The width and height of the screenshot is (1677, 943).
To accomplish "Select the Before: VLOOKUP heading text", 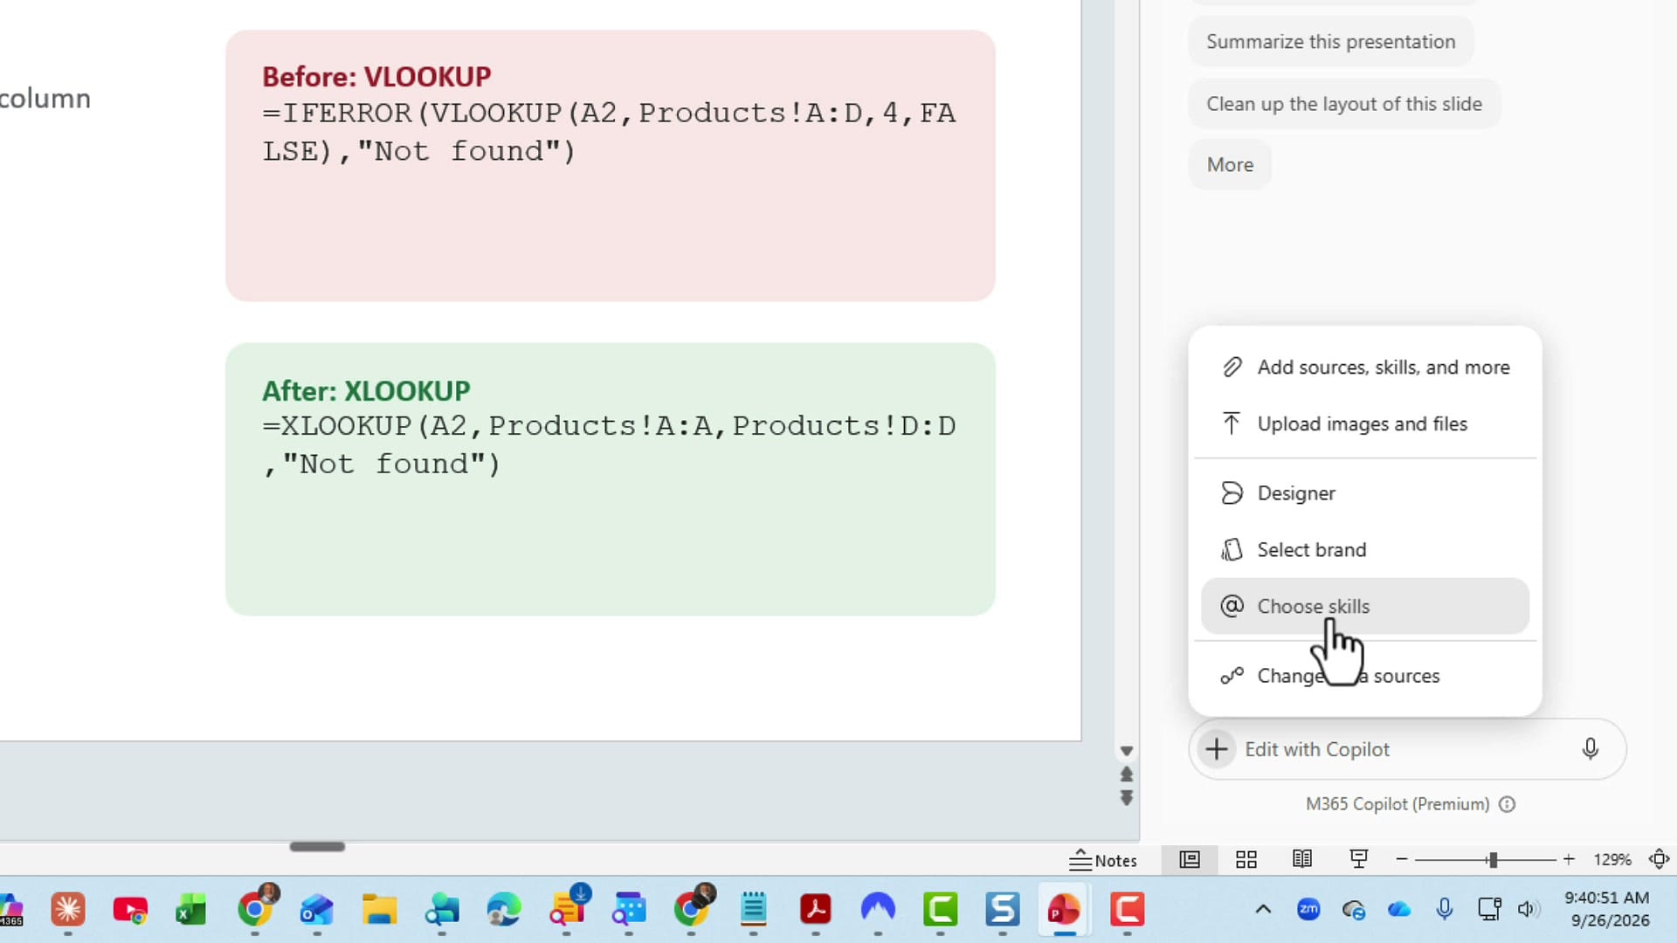I will coord(376,77).
